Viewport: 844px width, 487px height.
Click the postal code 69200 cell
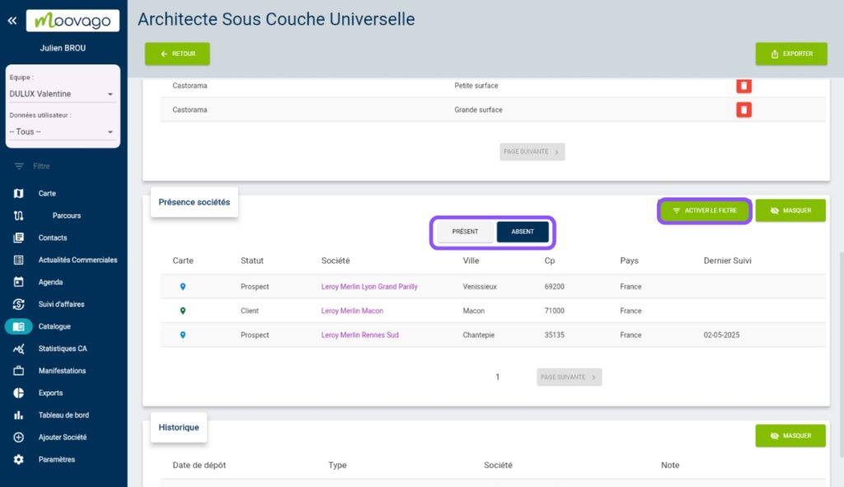click(x=555, y=287)
